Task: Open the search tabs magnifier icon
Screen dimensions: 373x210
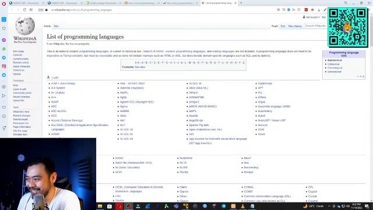Action: click(x=346, y=3)
